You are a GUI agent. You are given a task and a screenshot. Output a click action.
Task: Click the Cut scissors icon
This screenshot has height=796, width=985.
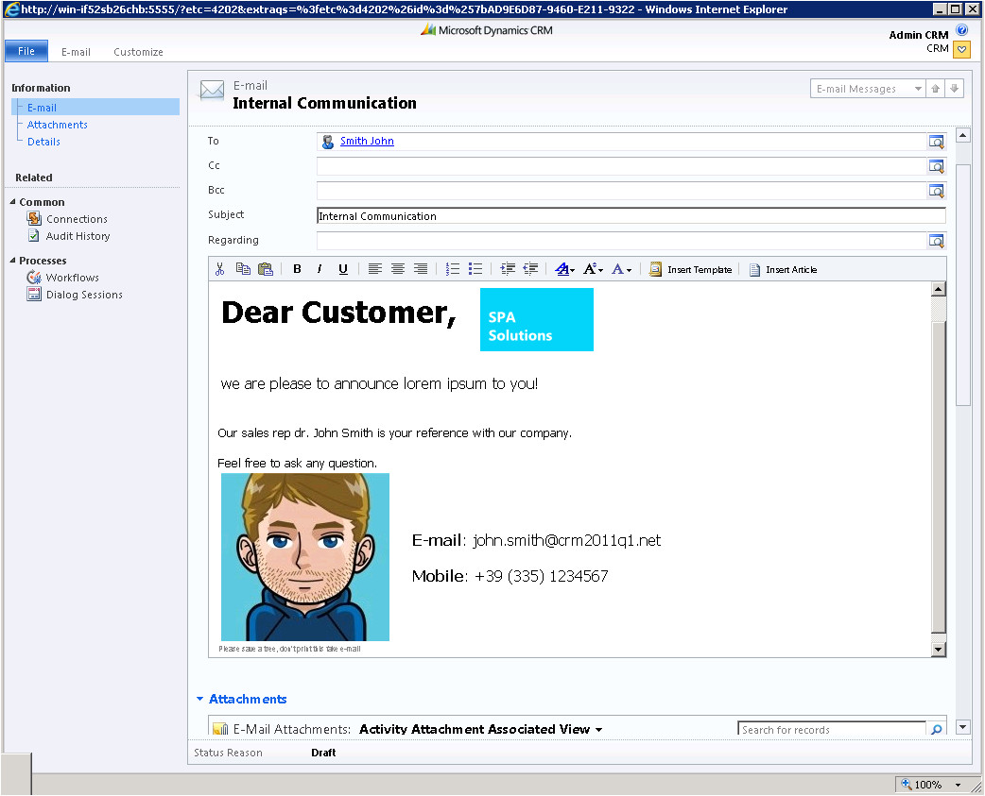(219, 269)
